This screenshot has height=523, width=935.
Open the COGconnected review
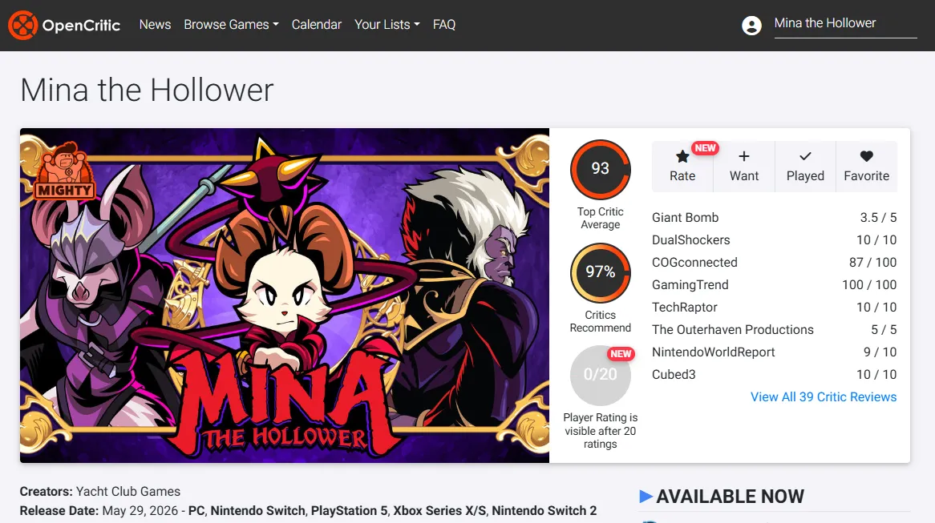[x=694, y=262]
